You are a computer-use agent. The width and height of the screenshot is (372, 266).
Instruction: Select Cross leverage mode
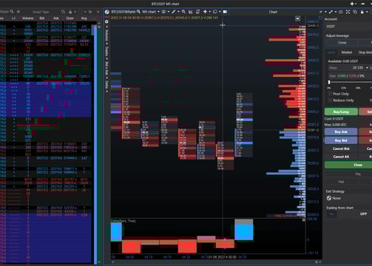point(342,43)
